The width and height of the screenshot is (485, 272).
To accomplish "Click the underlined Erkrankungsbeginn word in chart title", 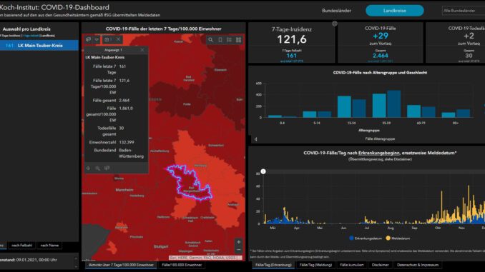I will pos(379,153).
